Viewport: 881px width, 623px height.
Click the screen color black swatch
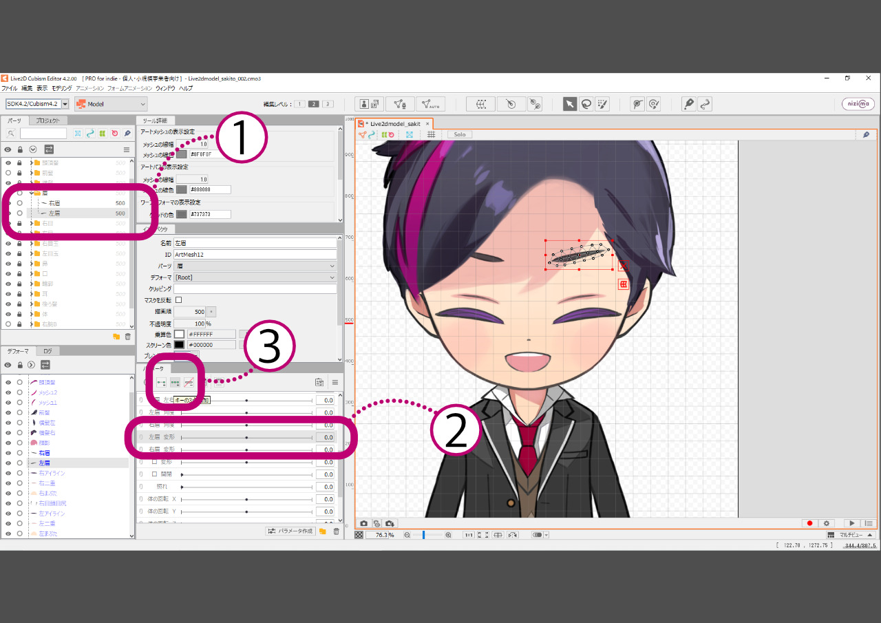(179, 345)
